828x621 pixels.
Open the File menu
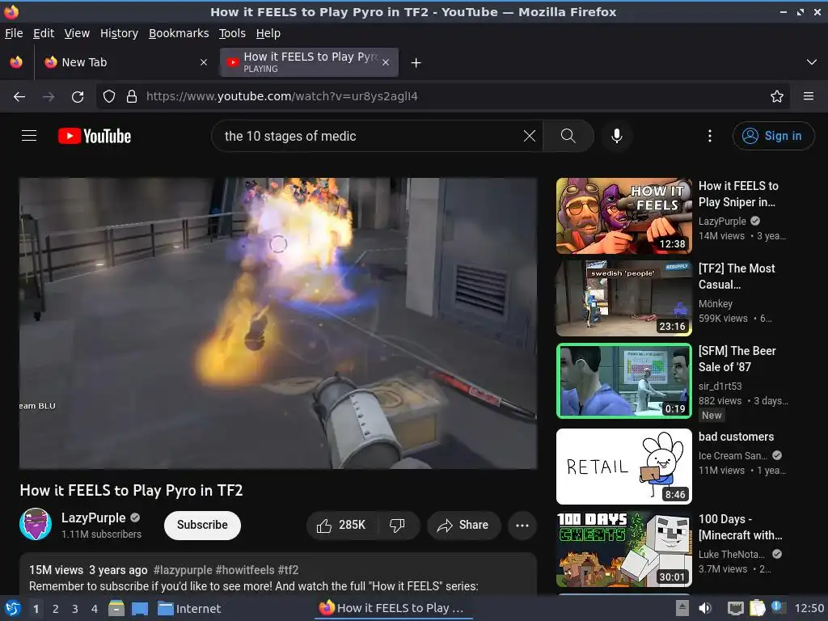coord(14,33)
